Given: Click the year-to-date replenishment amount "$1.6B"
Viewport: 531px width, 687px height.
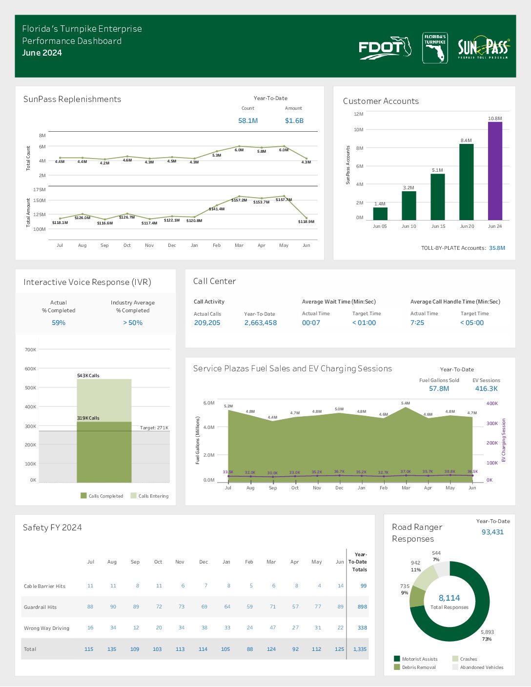Looking at the screenshot, I should [x=294, y=121].
